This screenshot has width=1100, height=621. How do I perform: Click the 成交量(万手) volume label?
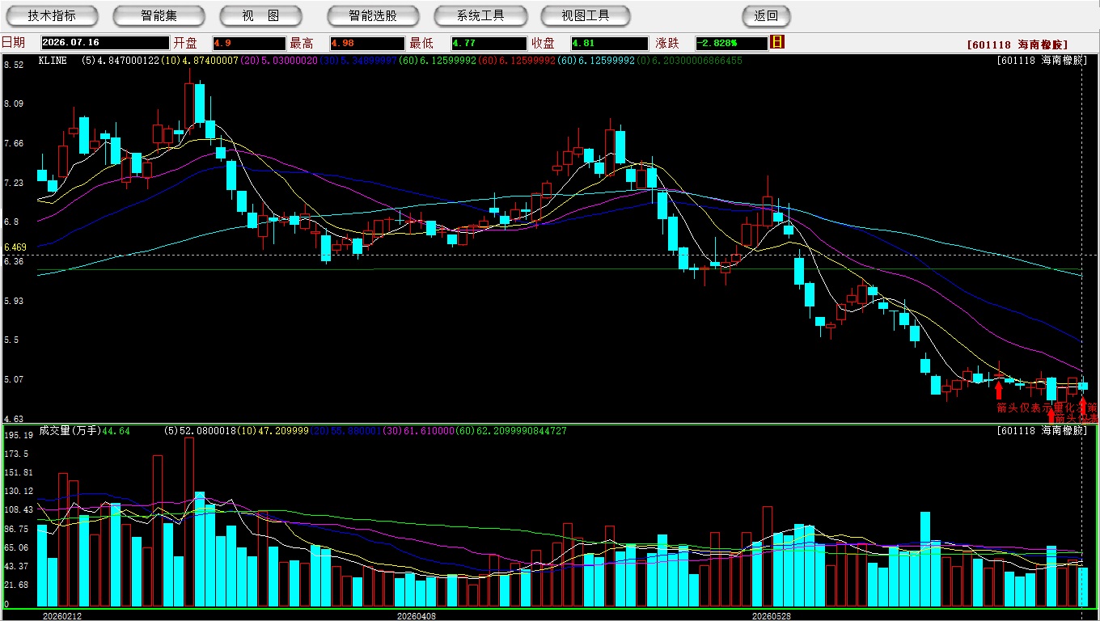(x=70, y=431)
